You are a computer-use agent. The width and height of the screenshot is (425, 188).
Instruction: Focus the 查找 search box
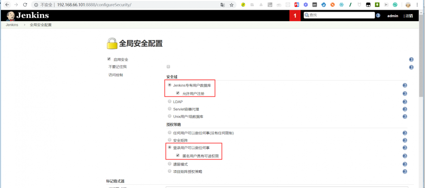pyautogui.click(x=339, y=15)
